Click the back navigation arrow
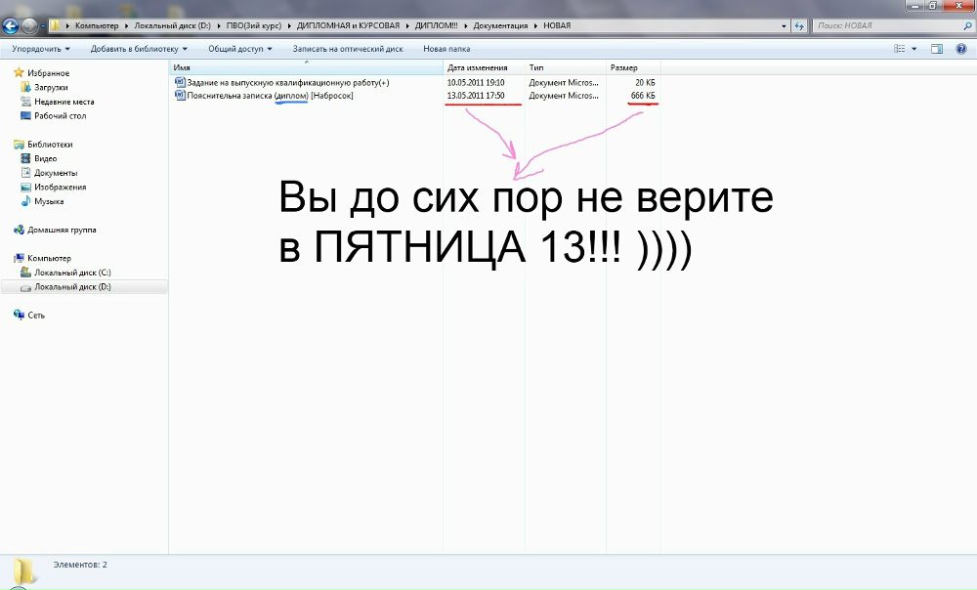This screenshot has height=590, width=977. (12, 25)
